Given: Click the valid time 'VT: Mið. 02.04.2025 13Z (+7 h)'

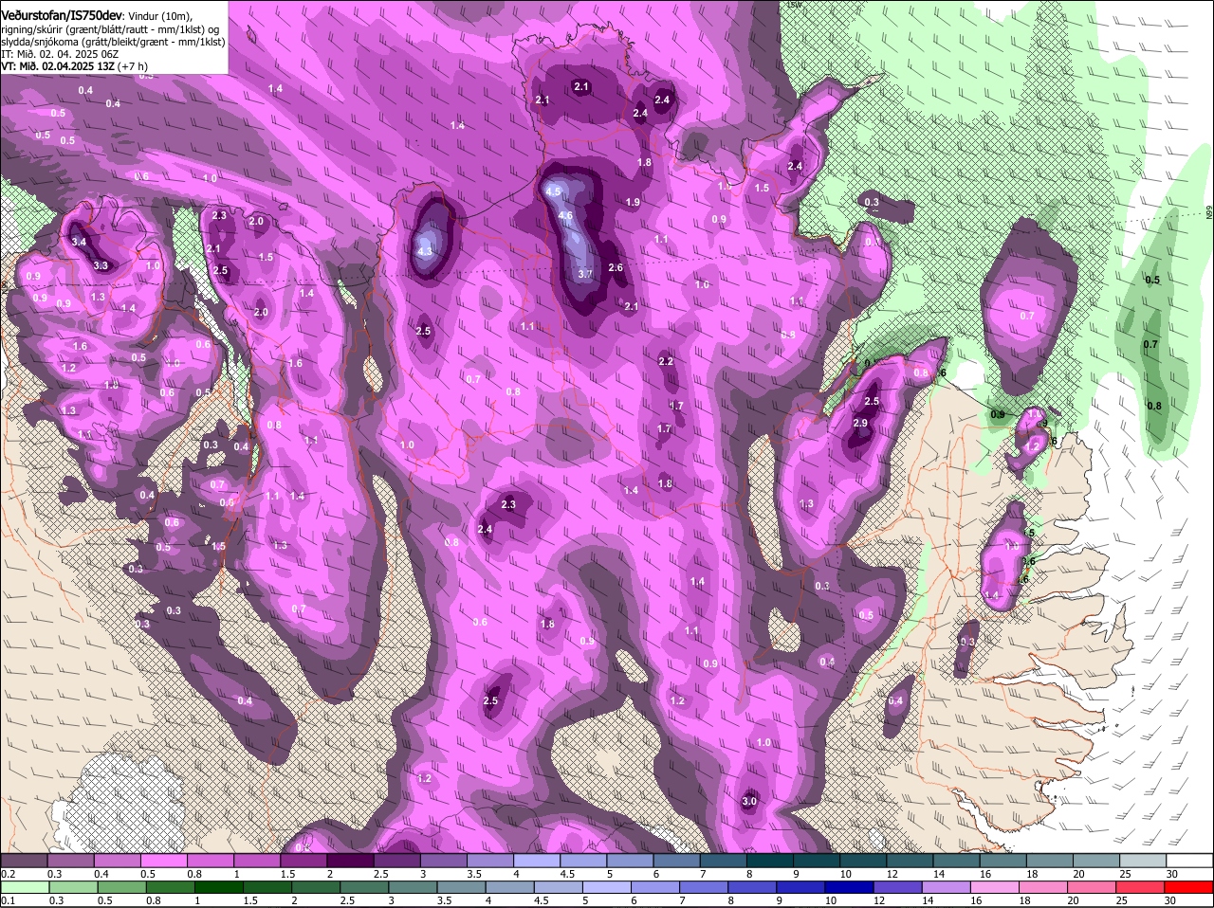Looking at the screenshot, I should [x=74, y=66].
